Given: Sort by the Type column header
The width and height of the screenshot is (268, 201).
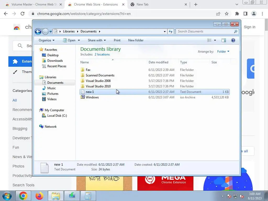Looking at the screenshot, I should tap(194, 62).
